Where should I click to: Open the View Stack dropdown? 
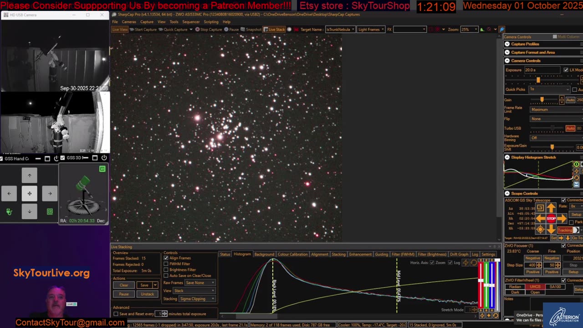point(194,291)
